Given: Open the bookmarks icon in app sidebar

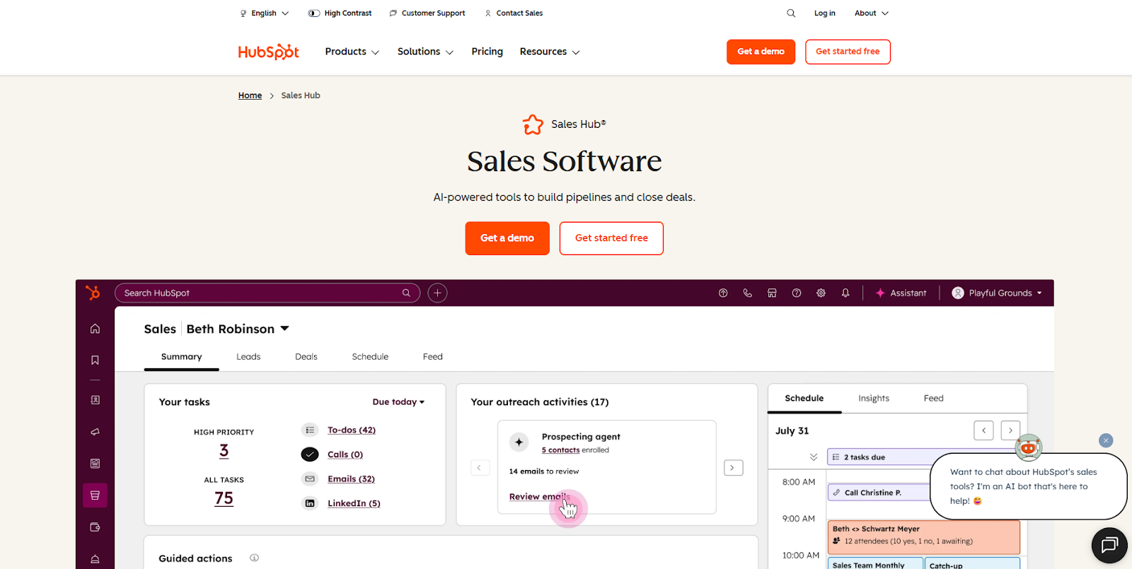Looking at the screenshot, I should tap(95, 360).
